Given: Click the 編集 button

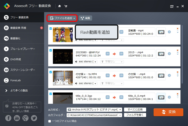Looking at the screenshot, I should click(x=85, y=18).
